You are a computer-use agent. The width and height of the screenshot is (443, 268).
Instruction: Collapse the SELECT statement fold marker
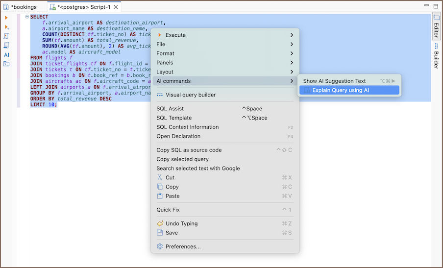click(27, 17)
